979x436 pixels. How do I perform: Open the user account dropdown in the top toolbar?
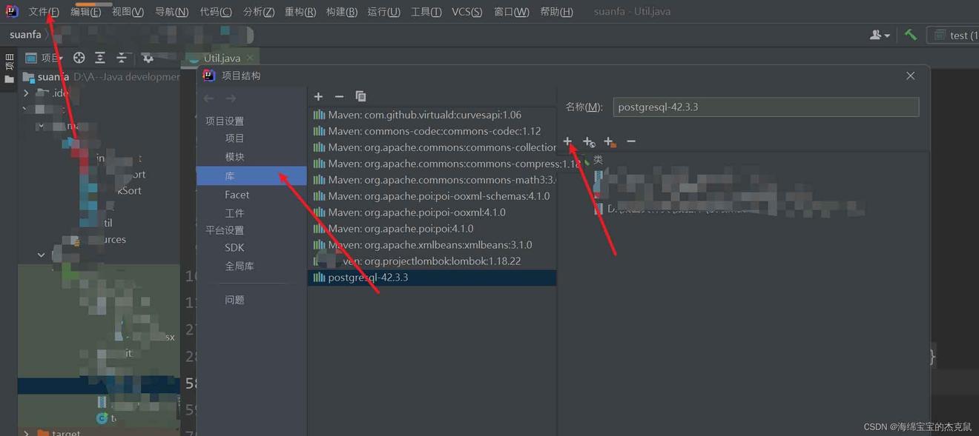pyautogui.click(x=880, y=35)
